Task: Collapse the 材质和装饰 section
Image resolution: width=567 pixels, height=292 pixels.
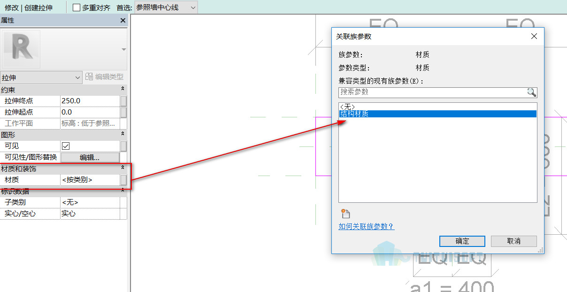Action: [123, 168]
